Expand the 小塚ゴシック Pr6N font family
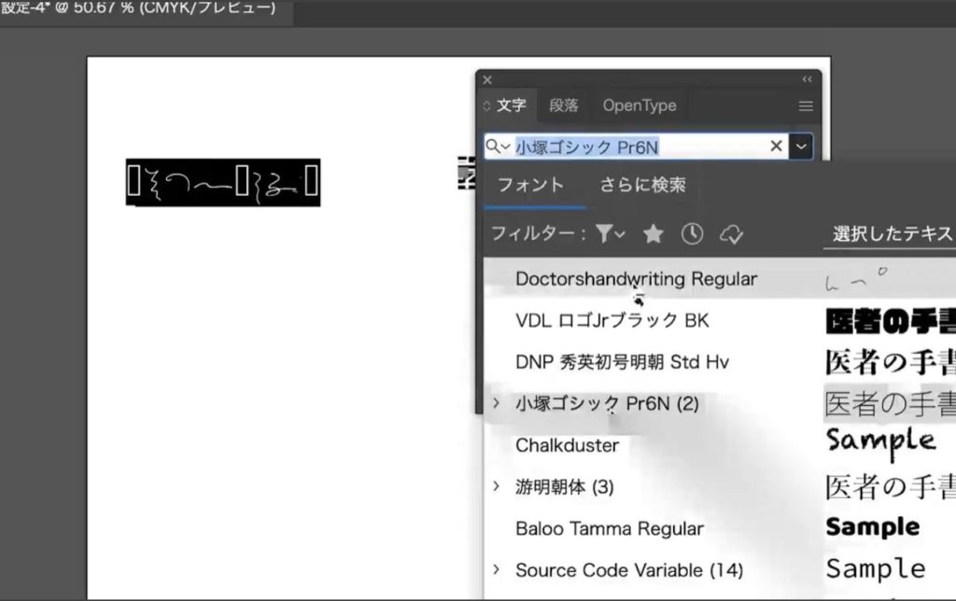The width and height of the screenshot is (956, 601). coord(496,404)
